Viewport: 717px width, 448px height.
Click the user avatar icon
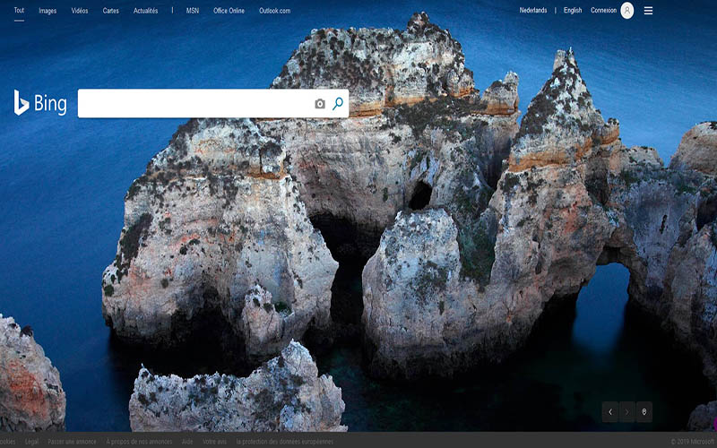pyautogui.click(x=626, y=11)
